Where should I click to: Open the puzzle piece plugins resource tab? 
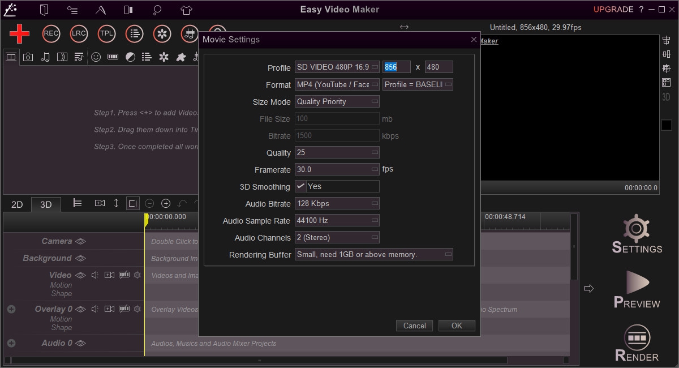[x=181, y=57]
